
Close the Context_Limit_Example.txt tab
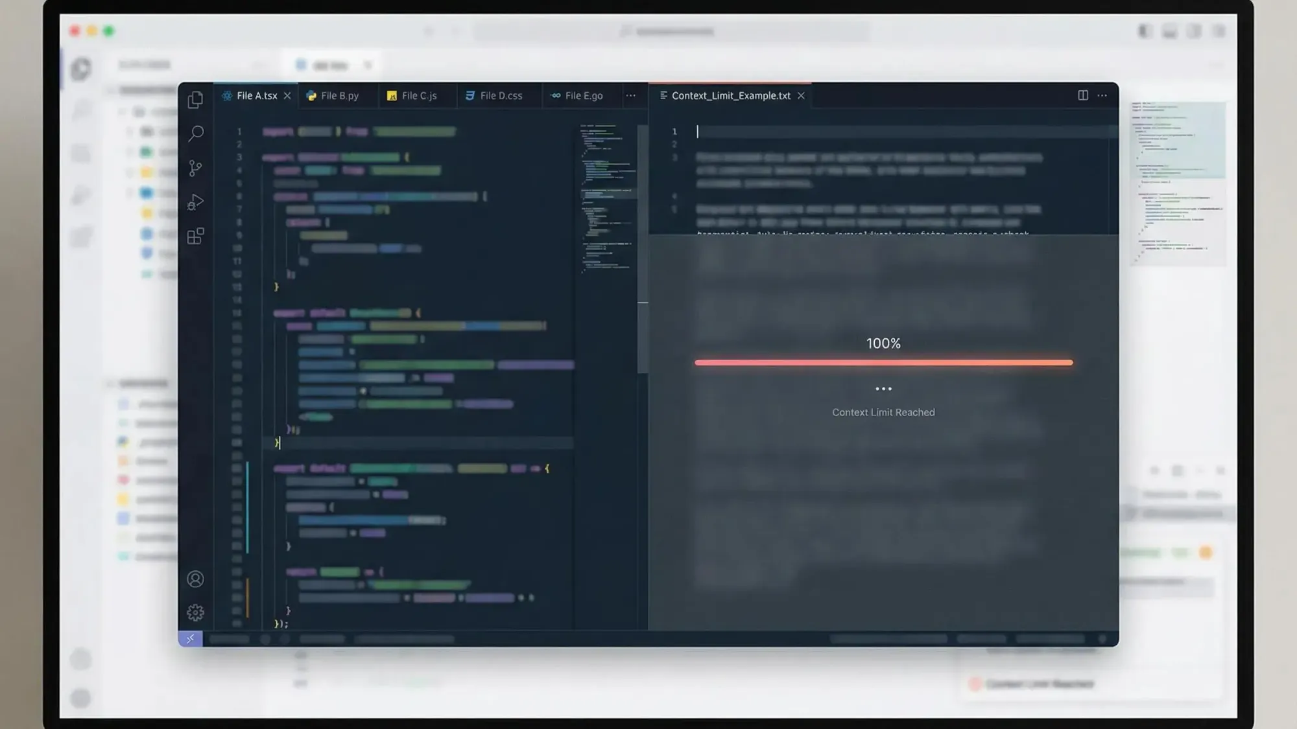pyautogui.click(x=801, y=95)
